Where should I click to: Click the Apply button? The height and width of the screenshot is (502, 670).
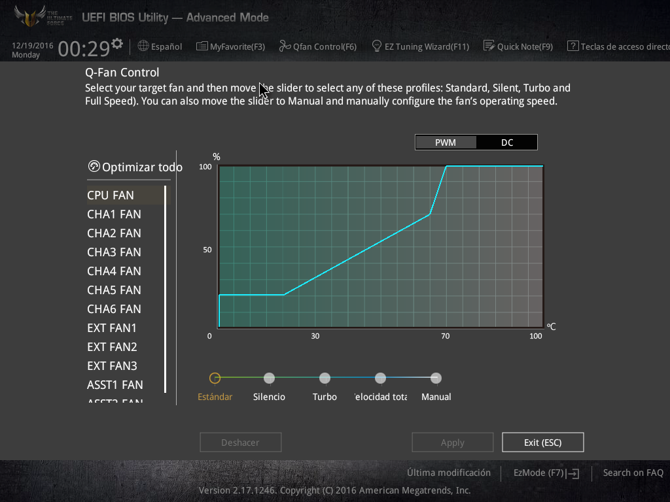453,443
